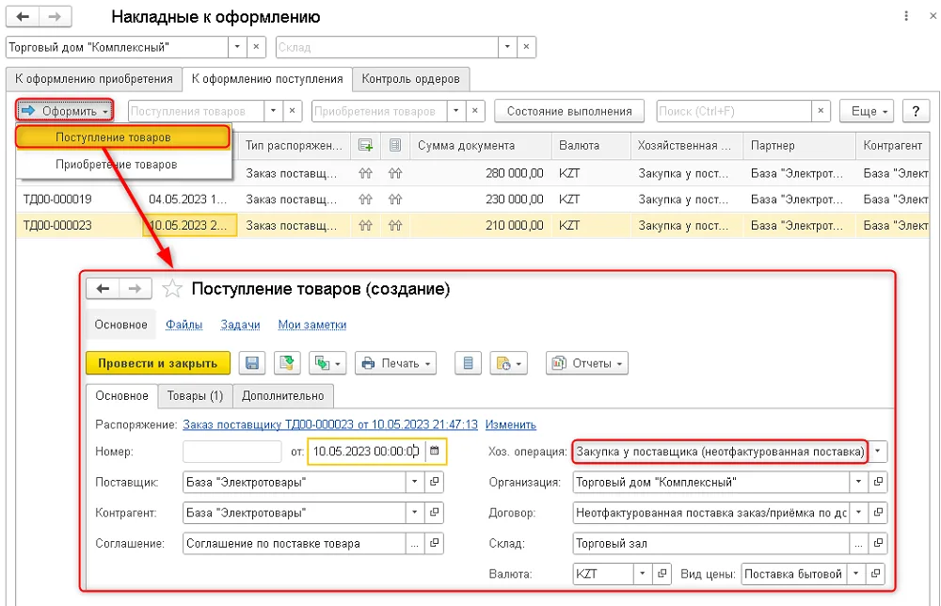Clear the Приобретения товаров filter
The width and height of the screenshot is (941, 606).
(475, 111)
